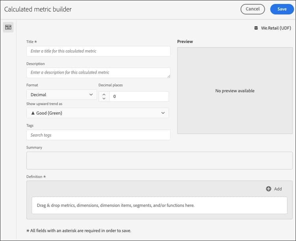296x241 pixels.
Task: Click the Definition drag and drop zone
Action: pyautogui.click(x=159, y=205)
